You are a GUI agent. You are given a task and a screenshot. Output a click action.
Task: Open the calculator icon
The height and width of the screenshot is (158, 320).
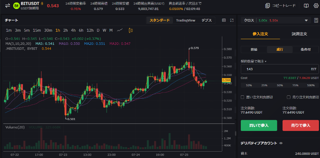click(316, 20)
